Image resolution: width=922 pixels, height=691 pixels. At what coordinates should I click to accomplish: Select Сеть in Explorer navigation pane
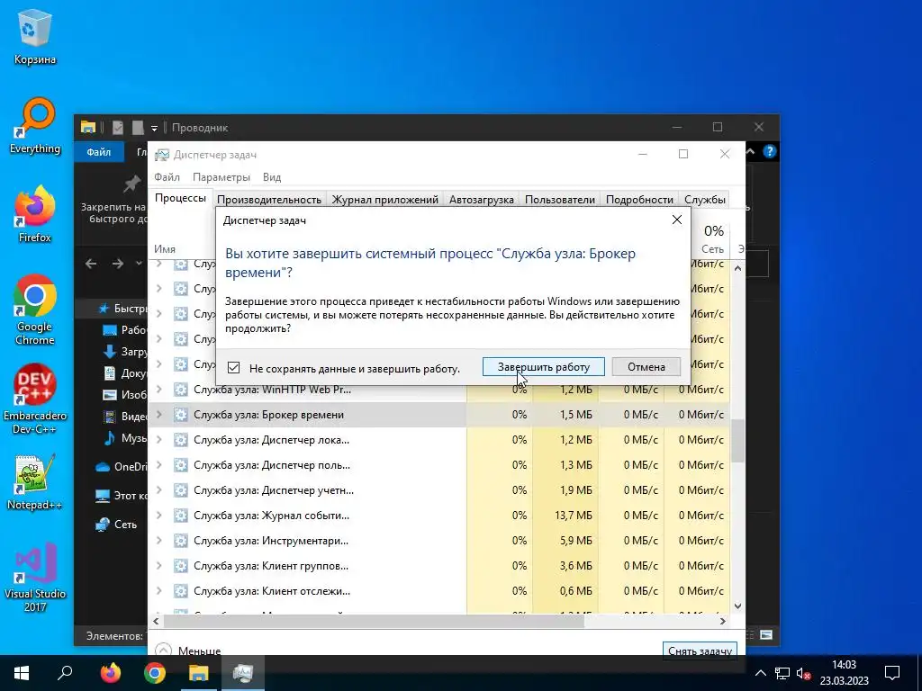pos(116,525)
